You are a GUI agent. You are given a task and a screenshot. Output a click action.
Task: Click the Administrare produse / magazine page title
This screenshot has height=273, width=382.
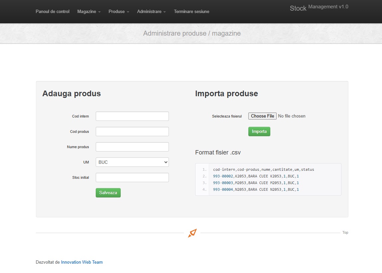coord(192,33)
